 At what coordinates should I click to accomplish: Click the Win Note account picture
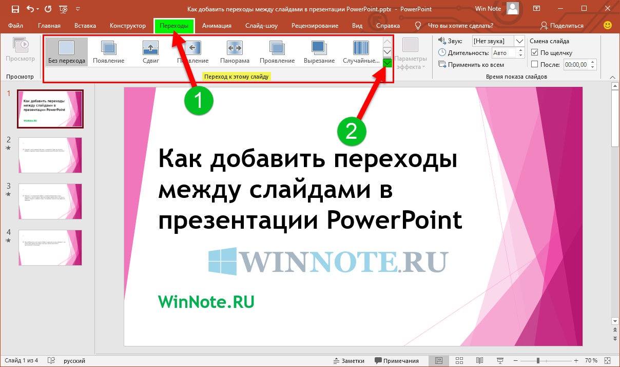512,9
